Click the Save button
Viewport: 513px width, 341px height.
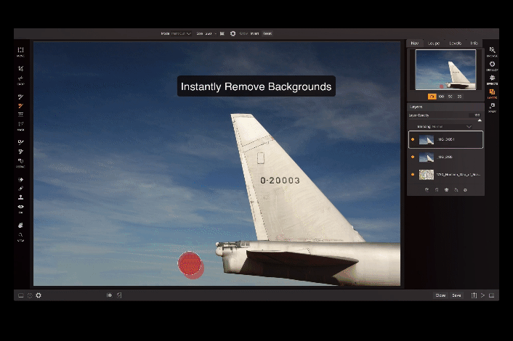[x=456, y=295]
